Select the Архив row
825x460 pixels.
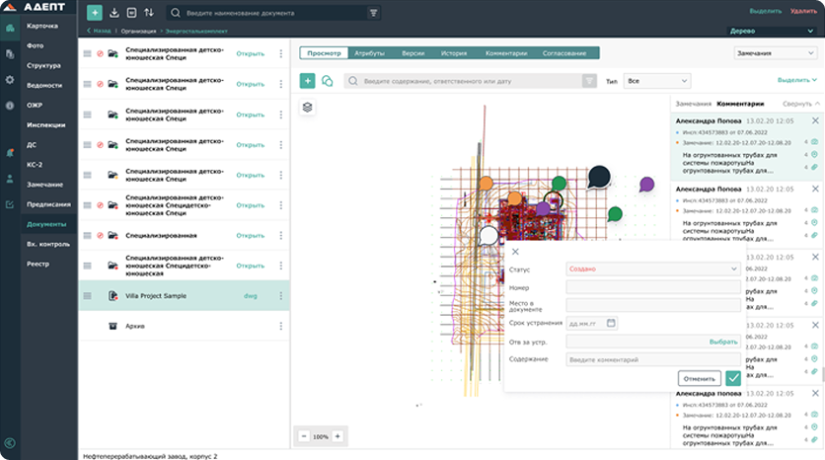(x=185, y=327)
